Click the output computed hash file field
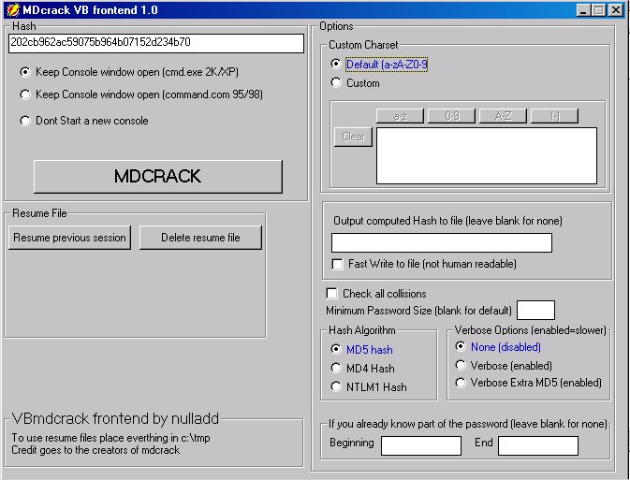The width and height of the screenshot is (630, 480). [x=442, y=243]
